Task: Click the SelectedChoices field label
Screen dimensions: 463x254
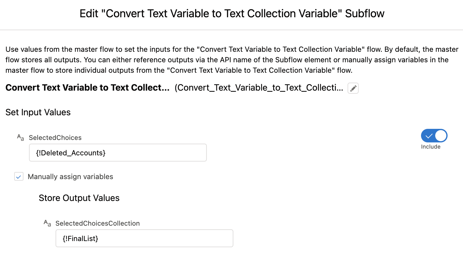Action: coord(55,138)
